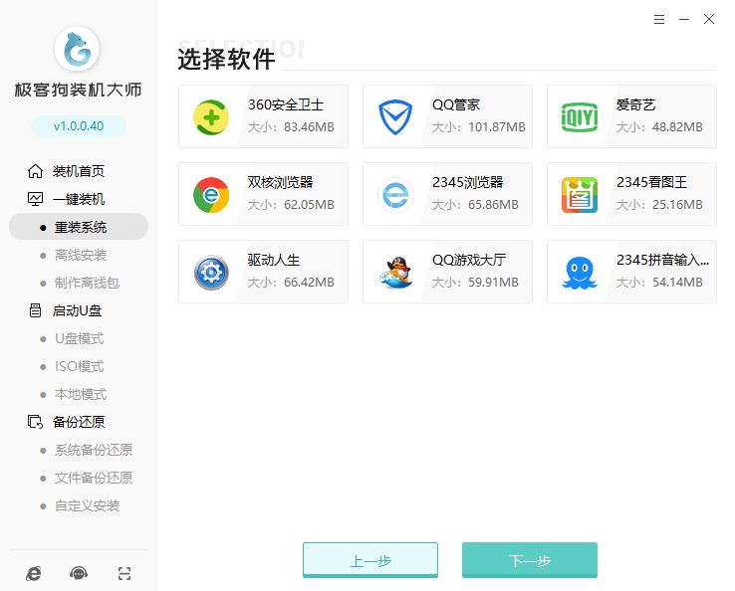Click the 选择软件 heading

(x=226, y=60)
